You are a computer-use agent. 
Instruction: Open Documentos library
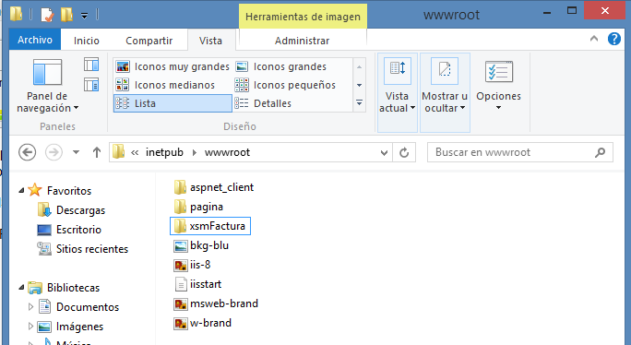[88, 307]
